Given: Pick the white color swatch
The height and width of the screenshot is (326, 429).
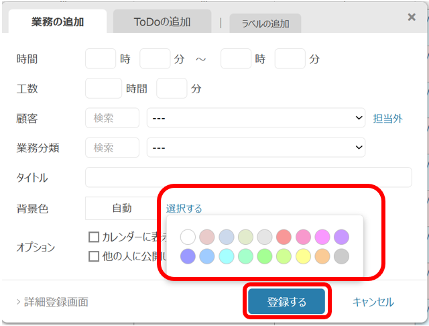Looking at the screenshot, I should coord(188,237).
